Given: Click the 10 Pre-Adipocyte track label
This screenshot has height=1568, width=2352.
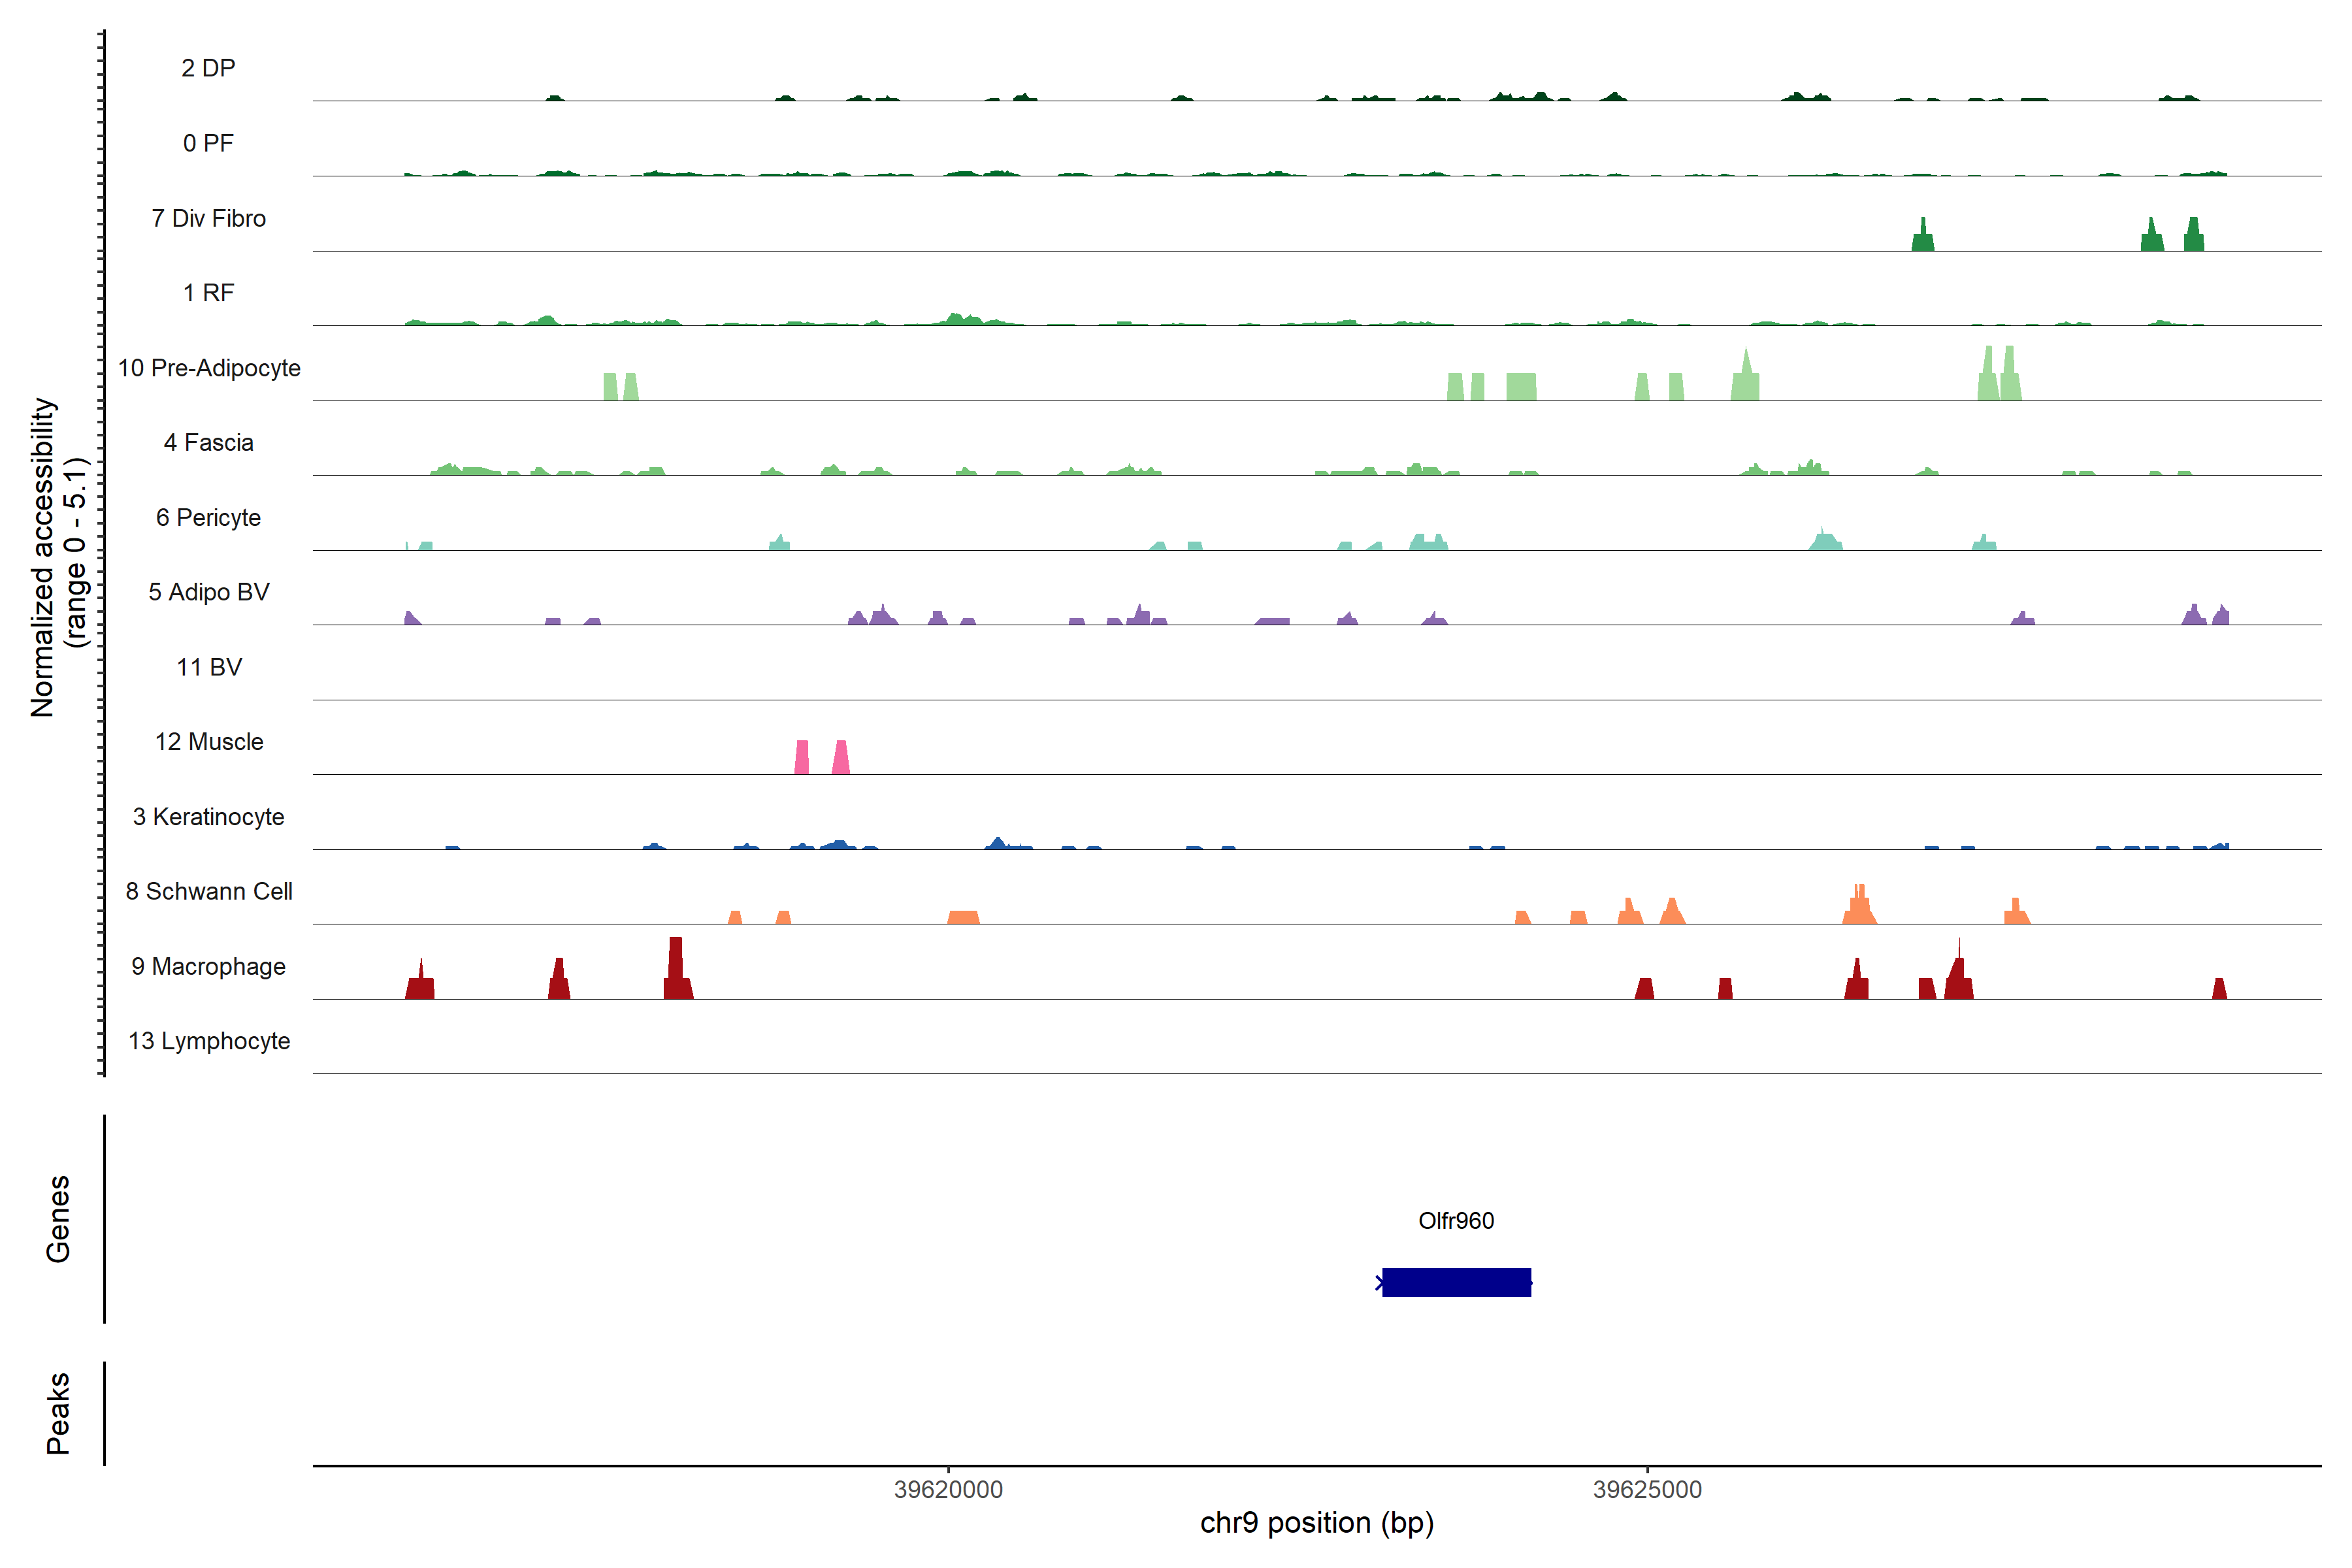Looking at the screenshot, I should [x=209, y=368].
